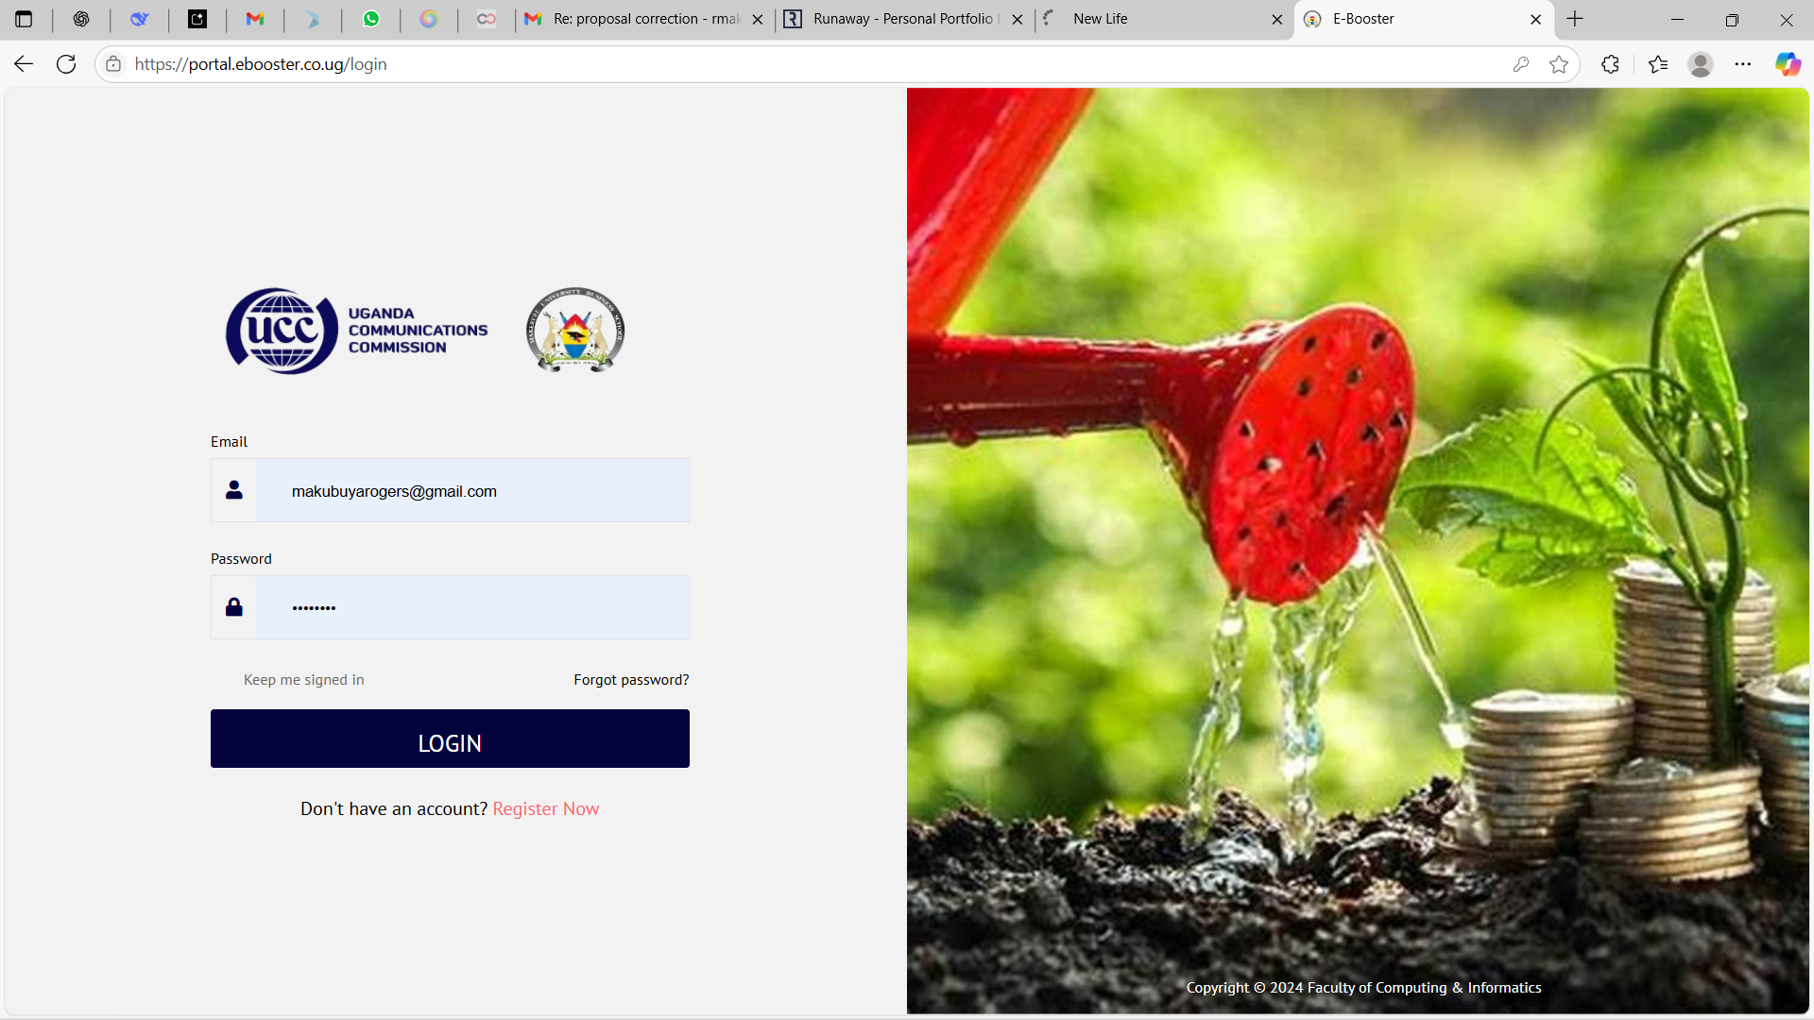Open the WhatsApp pinned tab
The height and width of the screenshot is (1020, 1814).
pyautogui.click(x=371, y=19)
